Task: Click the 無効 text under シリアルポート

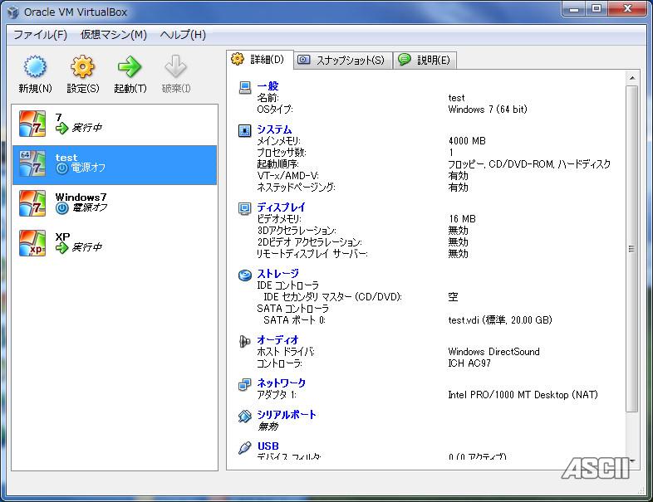Action: click(268, 426)
